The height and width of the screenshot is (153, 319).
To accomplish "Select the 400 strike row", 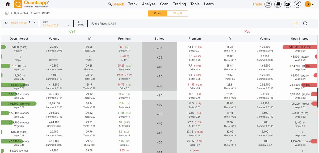I will pyautogui.click(x=159, y=48).
